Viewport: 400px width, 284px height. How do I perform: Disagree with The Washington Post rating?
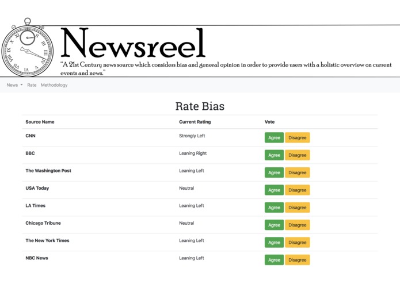pyautogui.click(x=298, y=172)
